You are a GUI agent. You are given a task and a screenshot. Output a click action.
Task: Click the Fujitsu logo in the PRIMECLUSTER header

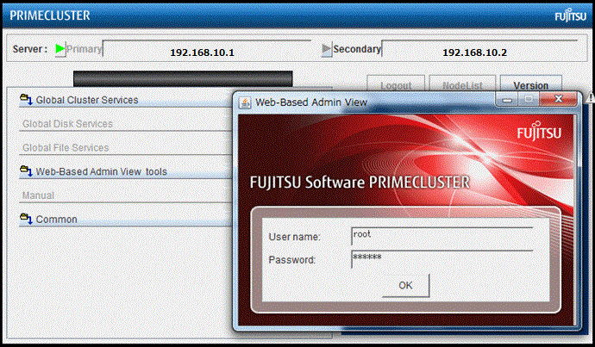coord(570,15)
